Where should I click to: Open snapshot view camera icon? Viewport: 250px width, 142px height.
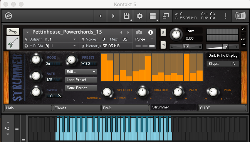139,32
